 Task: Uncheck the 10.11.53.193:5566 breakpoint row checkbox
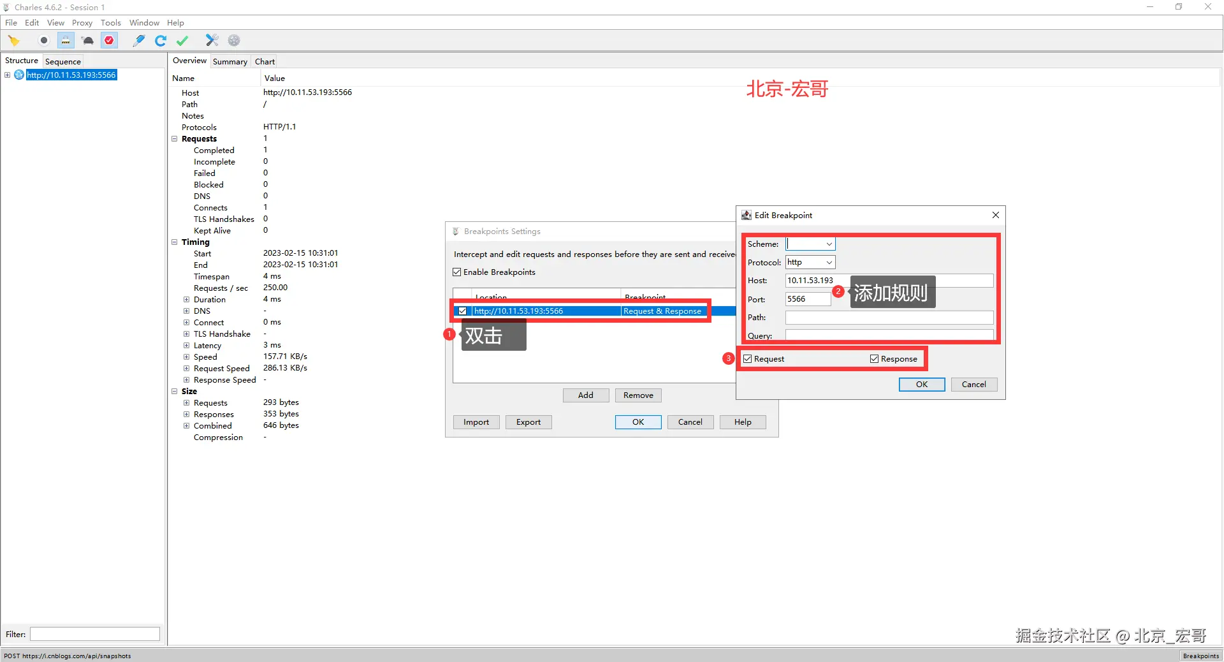(463, 311)
